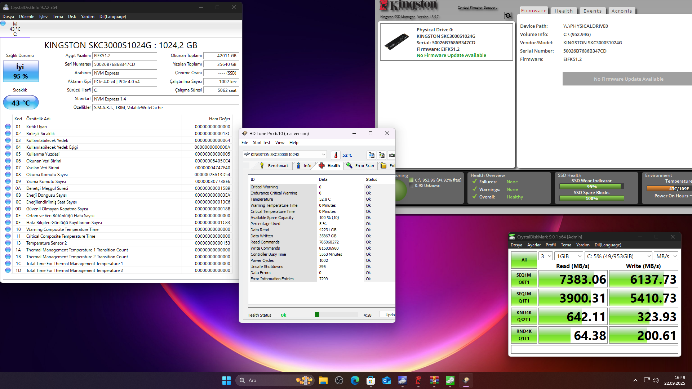Open the Profil menu in CrystalDiskMark
This screenshot has height=389, width=692.
tap(550, 245)
